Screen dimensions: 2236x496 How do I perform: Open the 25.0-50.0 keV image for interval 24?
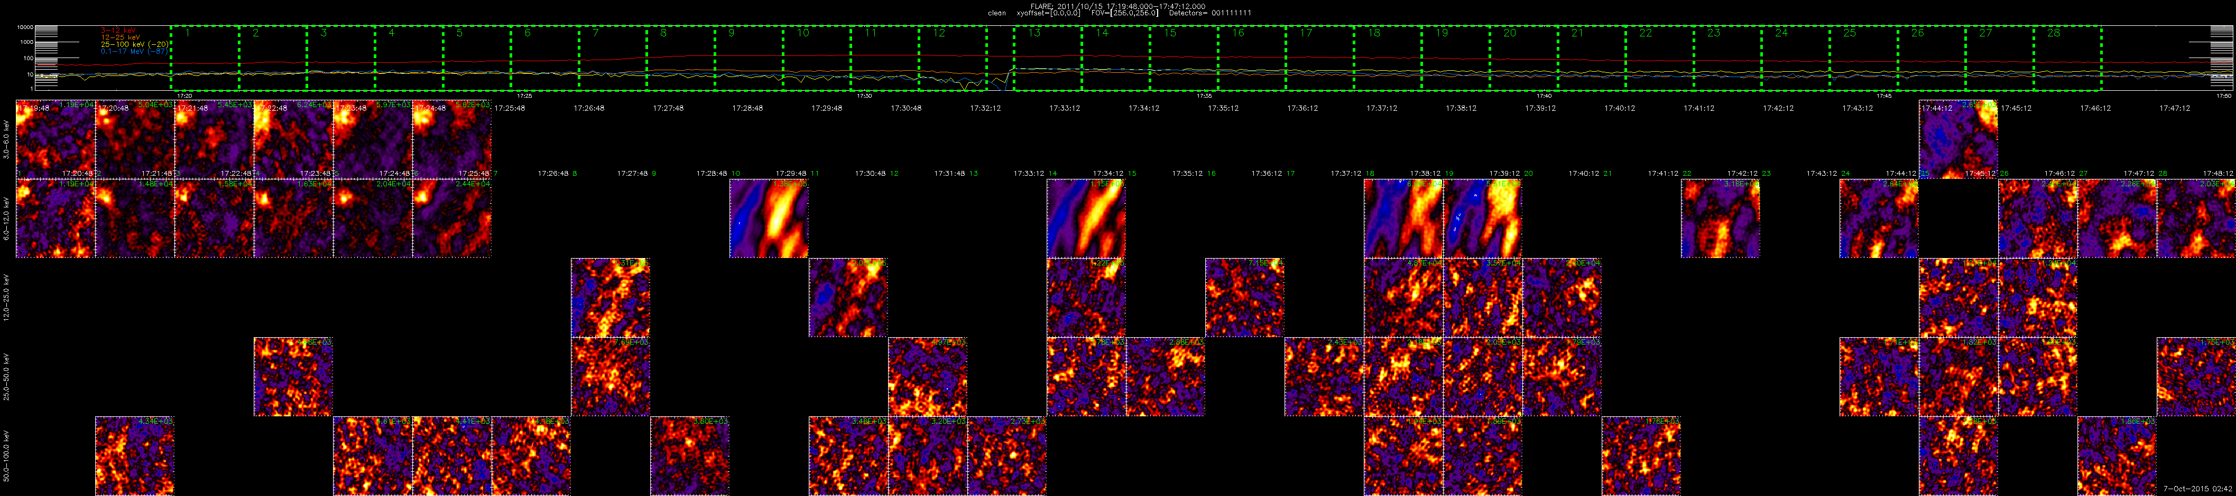tap(1879, 377)
